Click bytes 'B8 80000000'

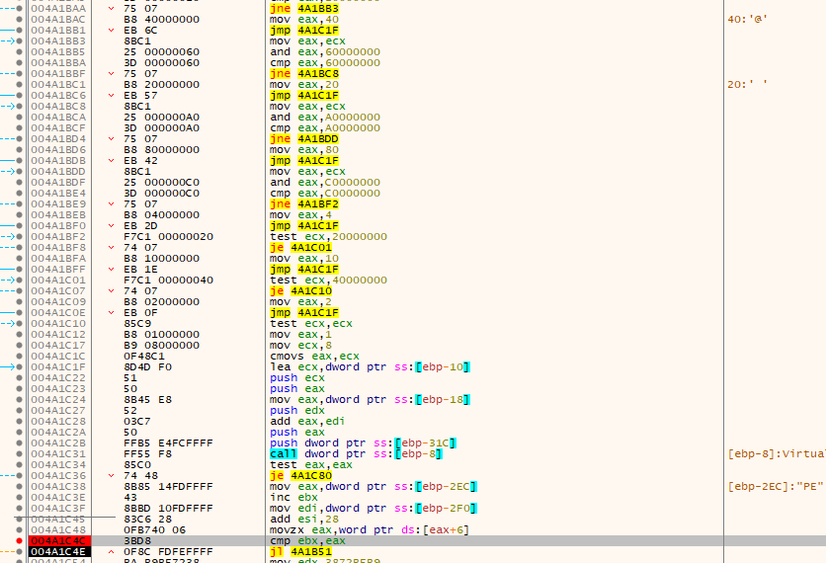point(161,149)
